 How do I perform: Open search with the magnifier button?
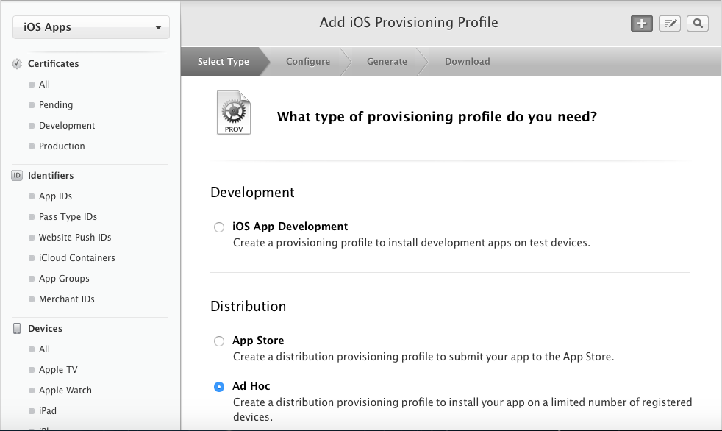698,24
